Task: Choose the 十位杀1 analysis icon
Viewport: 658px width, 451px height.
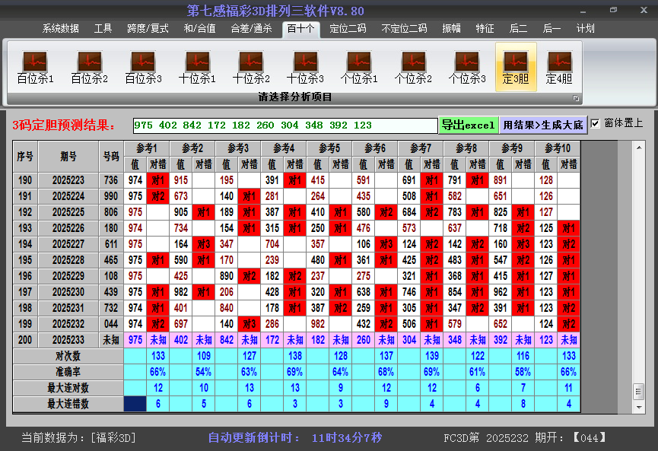Action: pyautogui.click(x=197, y=67)
